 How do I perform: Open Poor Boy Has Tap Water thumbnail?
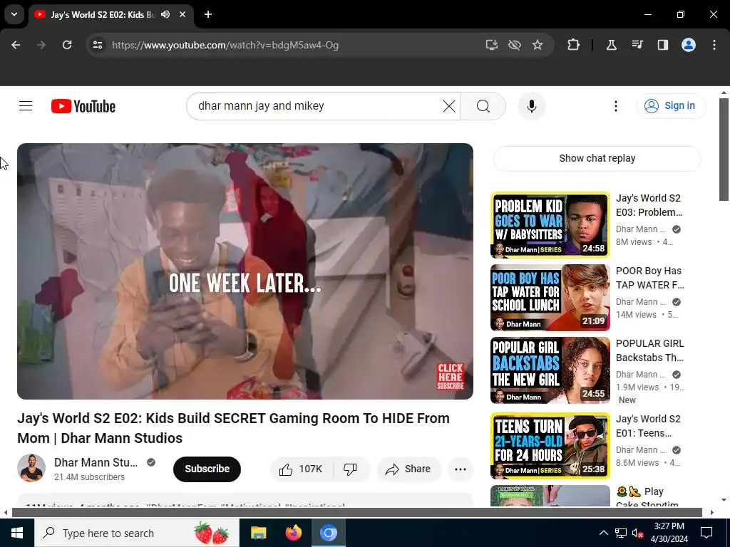(x=550, y=298)
